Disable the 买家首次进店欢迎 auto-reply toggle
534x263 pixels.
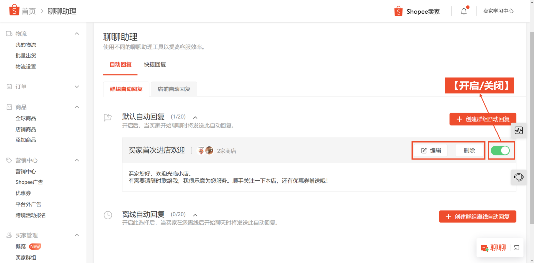pyautogui.click(x=500, y=150)
